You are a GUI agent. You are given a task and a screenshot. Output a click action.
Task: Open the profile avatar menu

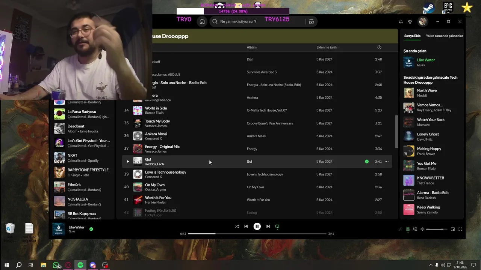423,21
